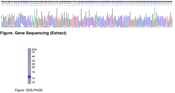Select the 22 kDa marker label
Viewport: 175px width, 93px height.
[33, 67]
